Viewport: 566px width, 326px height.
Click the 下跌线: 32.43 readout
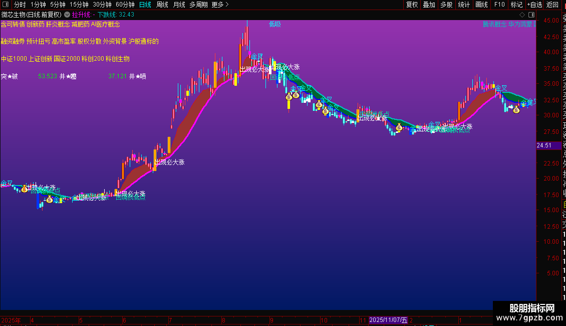116,15
